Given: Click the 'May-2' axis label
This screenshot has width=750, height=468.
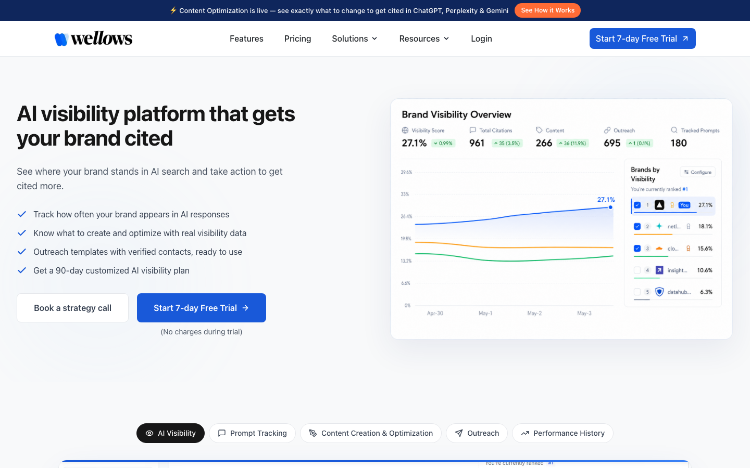Looking at the screenshot, I should pyautogui.click(x=534, y=313).
